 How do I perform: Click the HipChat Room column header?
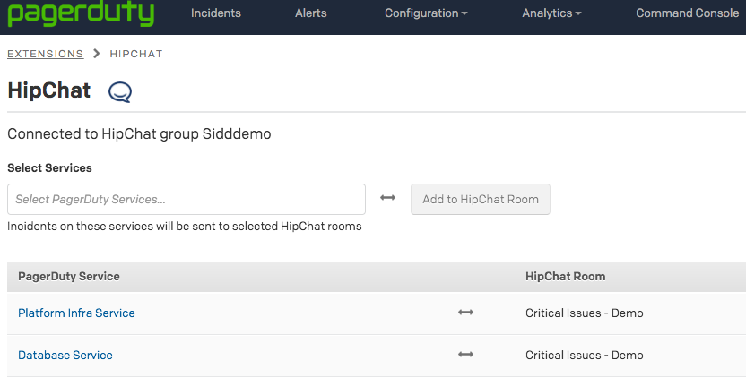tap(565, 276)
